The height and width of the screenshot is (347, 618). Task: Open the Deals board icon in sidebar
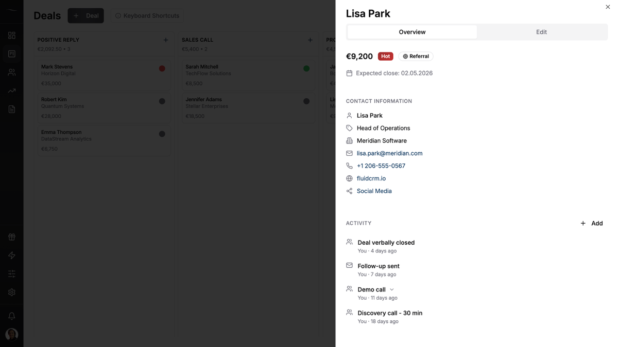click(x=11, y=54)
